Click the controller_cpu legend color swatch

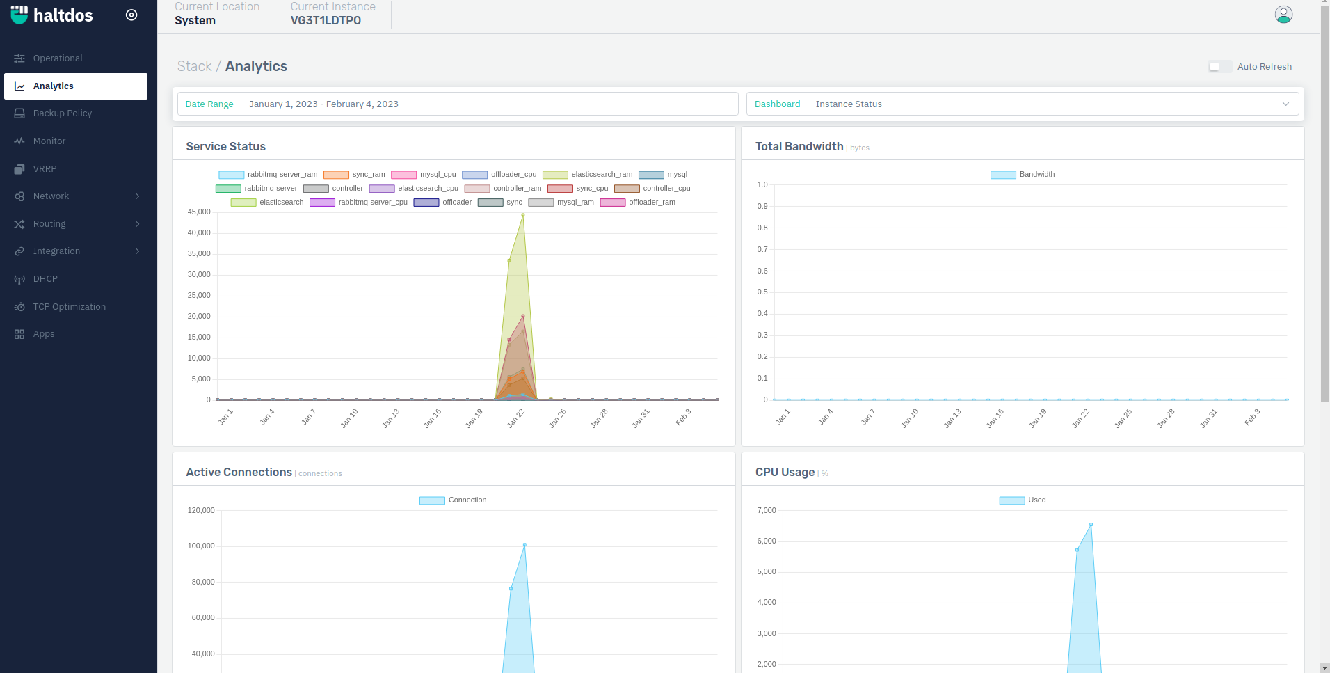(x=627, y=189)
